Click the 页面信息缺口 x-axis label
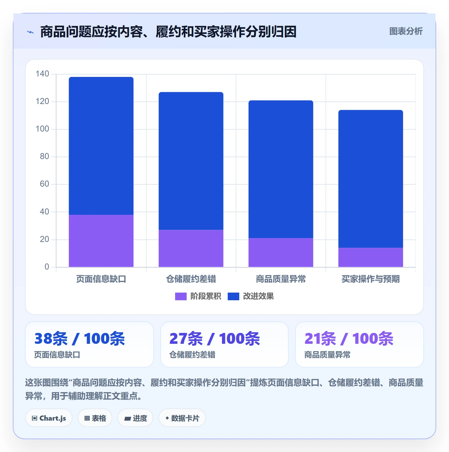This screenshot has width=449, height=452. point(101,279)
